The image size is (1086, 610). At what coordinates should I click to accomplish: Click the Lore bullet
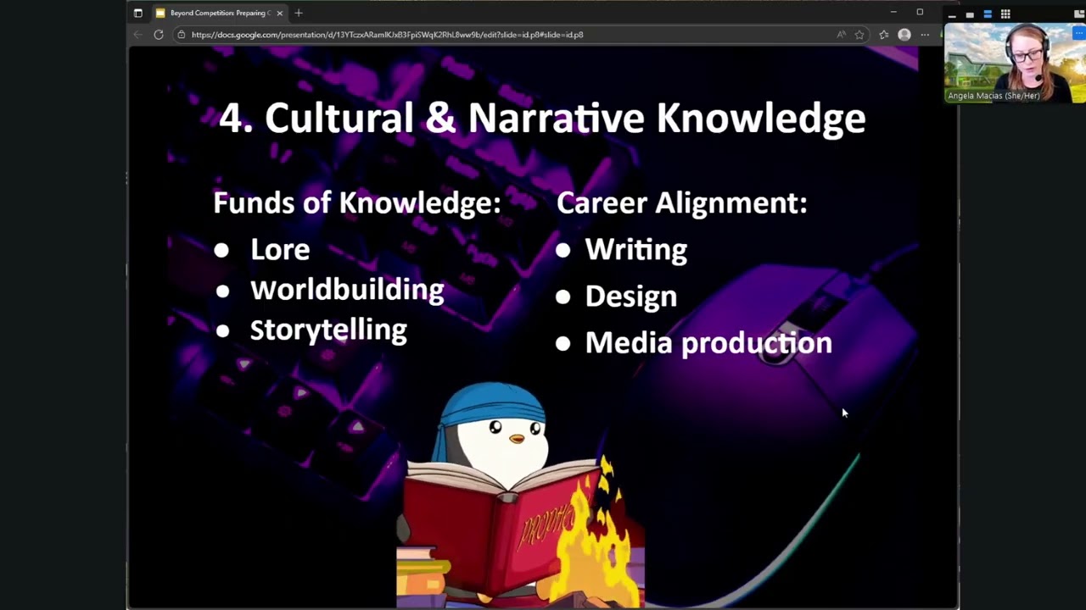(280, 249)
